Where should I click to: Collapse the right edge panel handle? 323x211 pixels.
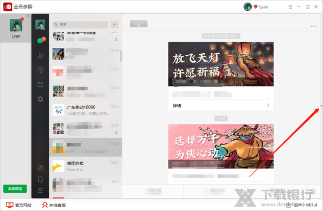click(321, 106)
